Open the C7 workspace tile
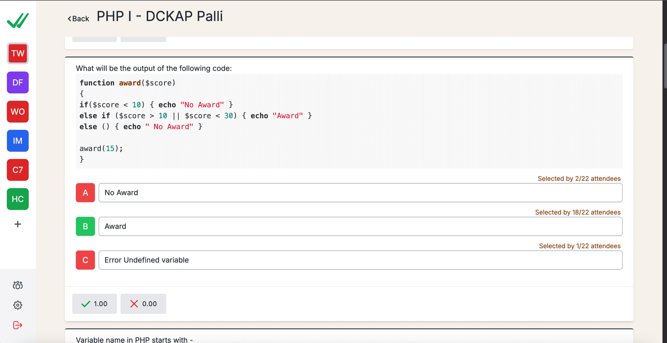This screenshot has height=343, width=667. pyautogui.click(x=18, y=170)
